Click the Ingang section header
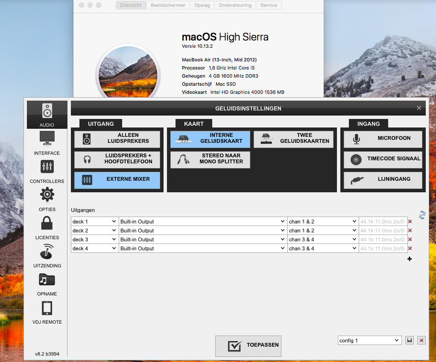The width and height of the screenshot is (436, 362). pos(369,124)
